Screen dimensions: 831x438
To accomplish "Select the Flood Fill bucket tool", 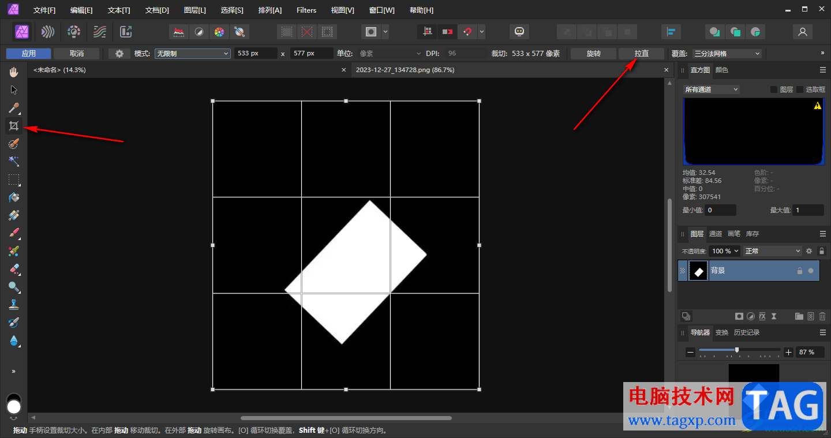I will coord(14,197).
